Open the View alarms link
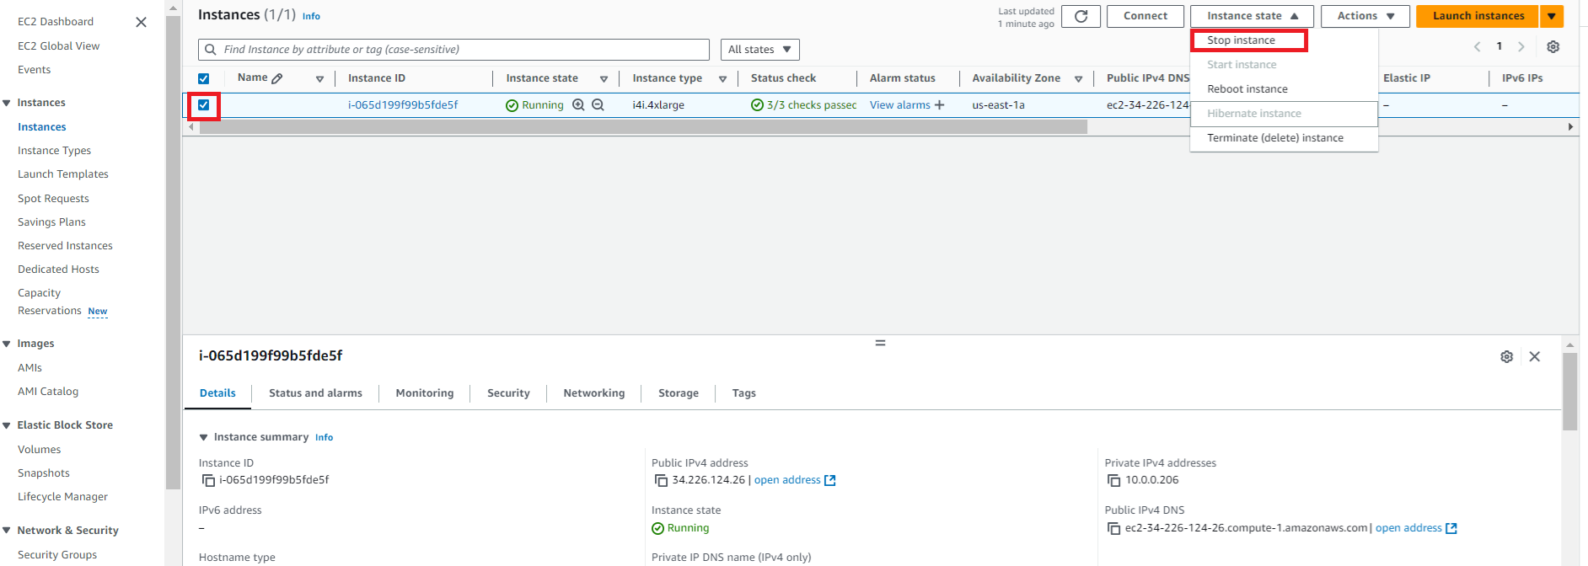The image size is (1588, 566). coord(899,105)
